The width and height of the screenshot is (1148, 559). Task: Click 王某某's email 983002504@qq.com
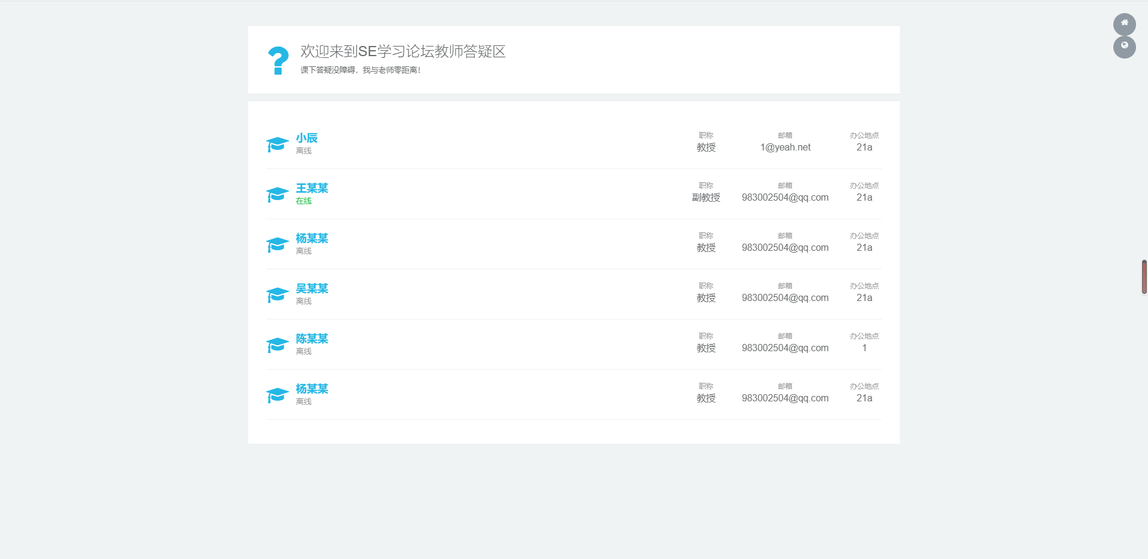tap(785, 198)
